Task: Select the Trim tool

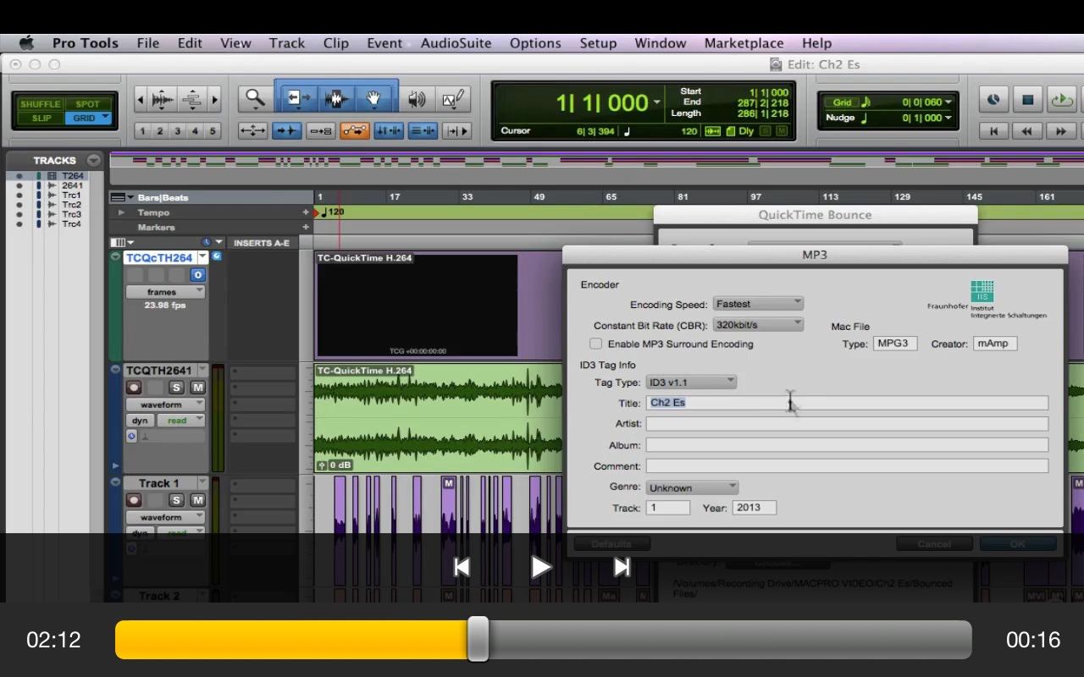Action: point(296,99)
